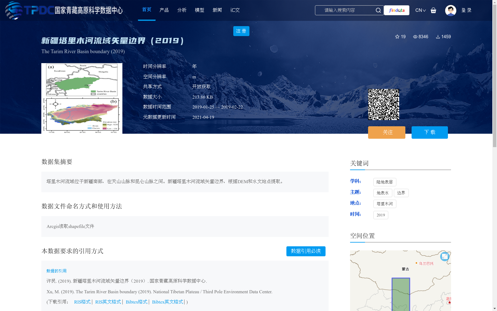Viewport: 497px width, 311px height.
Task: Select the 2019 time tag
Action: click(381, 215)
